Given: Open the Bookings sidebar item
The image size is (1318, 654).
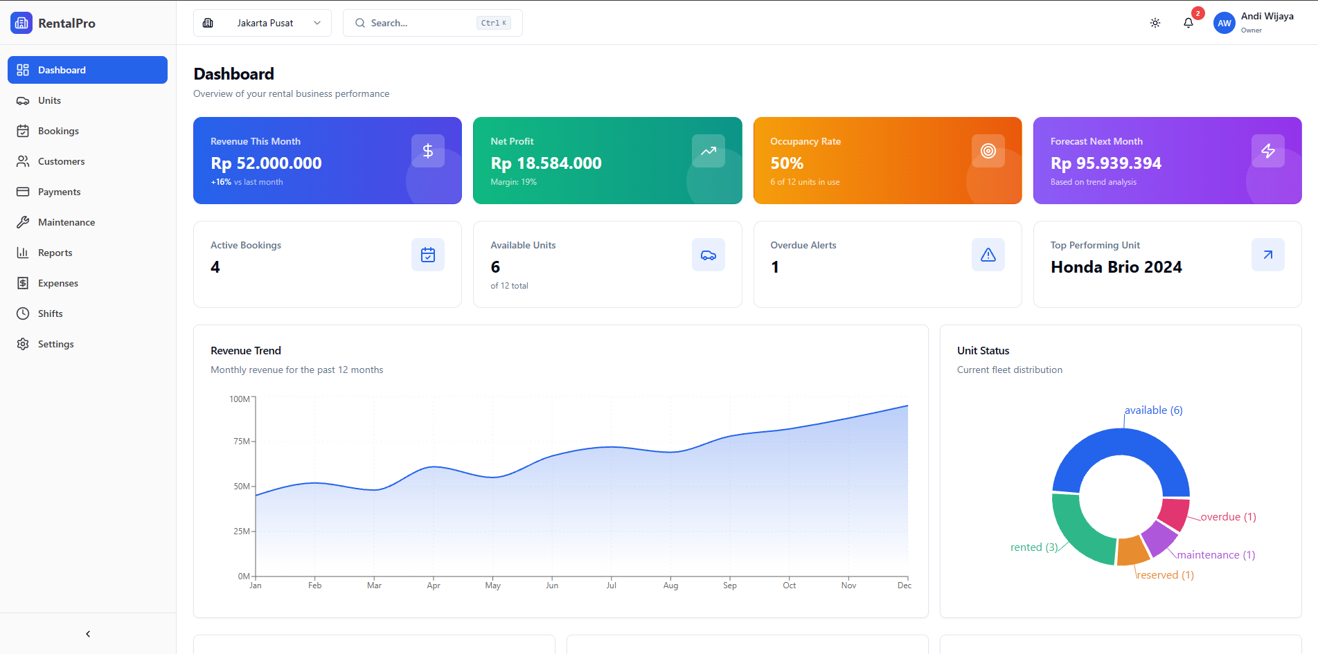Looking at the screenshot, I should (x=58, y=131).
